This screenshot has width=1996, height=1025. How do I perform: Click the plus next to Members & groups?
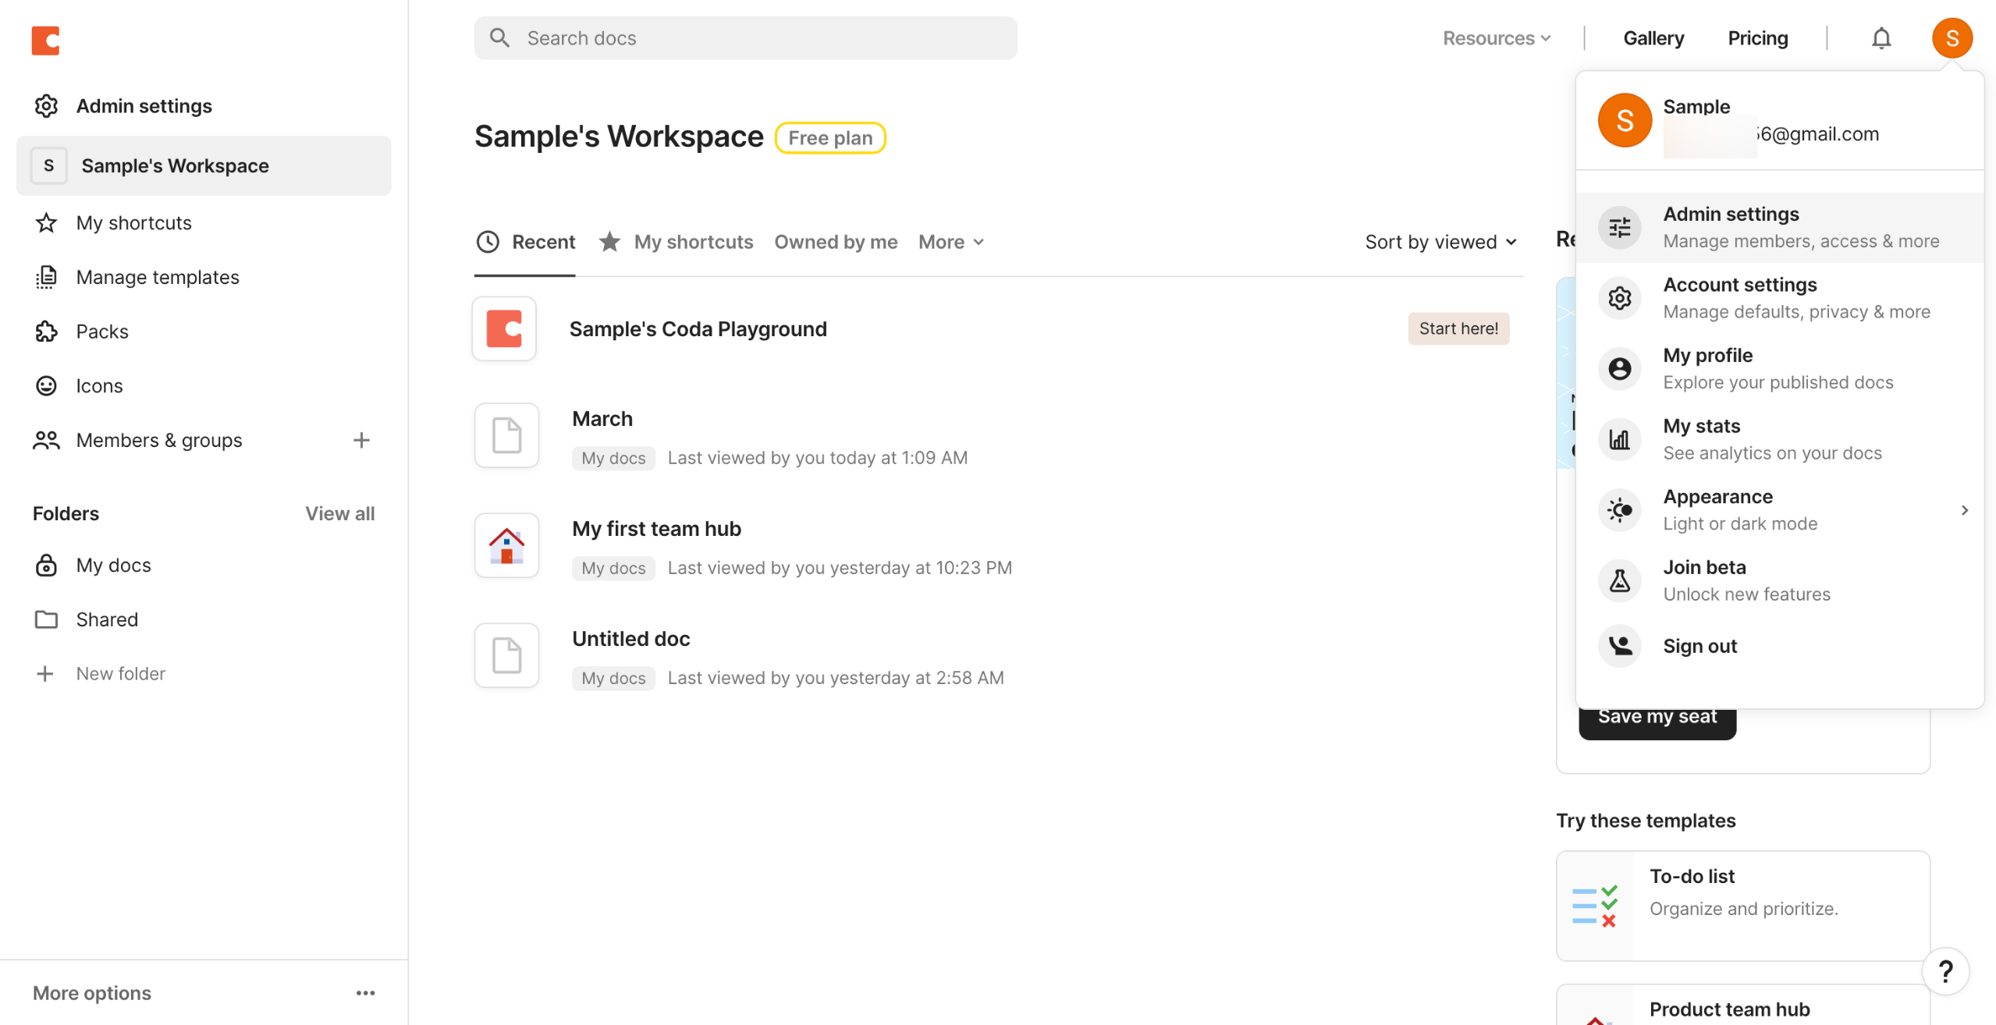(x=360, y=440)
